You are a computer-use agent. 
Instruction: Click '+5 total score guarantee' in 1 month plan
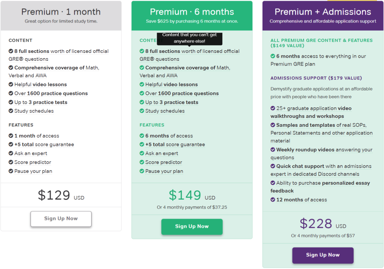click(x=44, y=144)
